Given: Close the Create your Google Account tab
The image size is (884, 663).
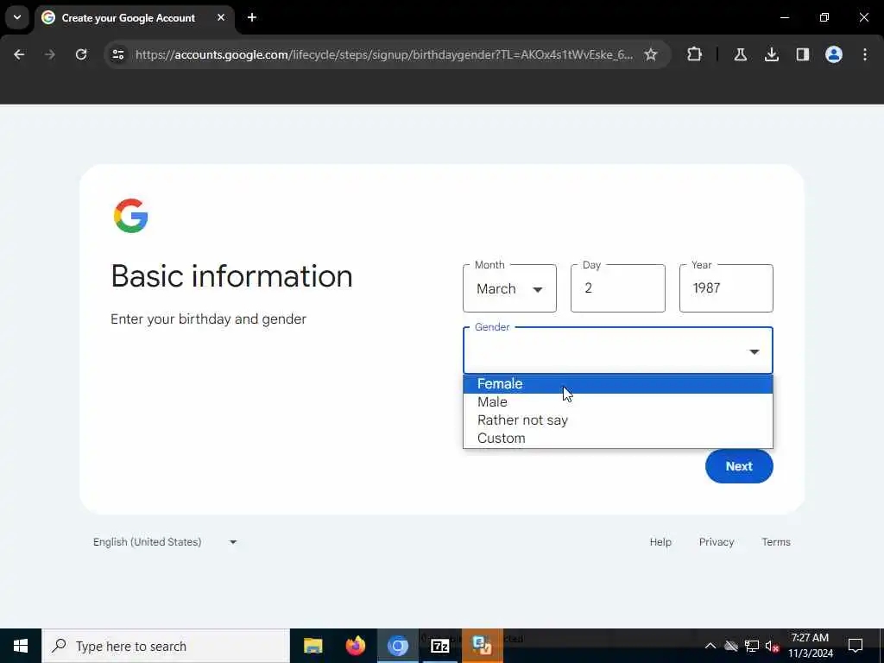Looking at the screenshot, I should (x=221, y=17).
